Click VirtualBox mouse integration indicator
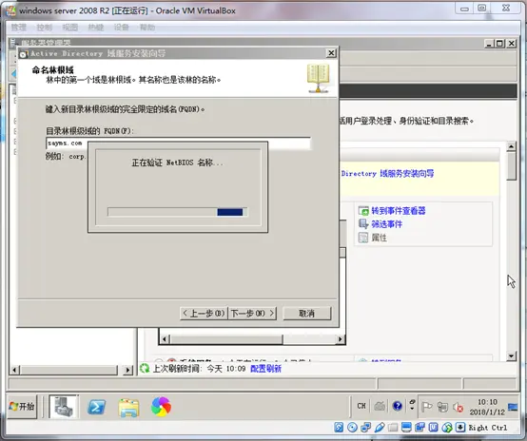 click(447, 428)
